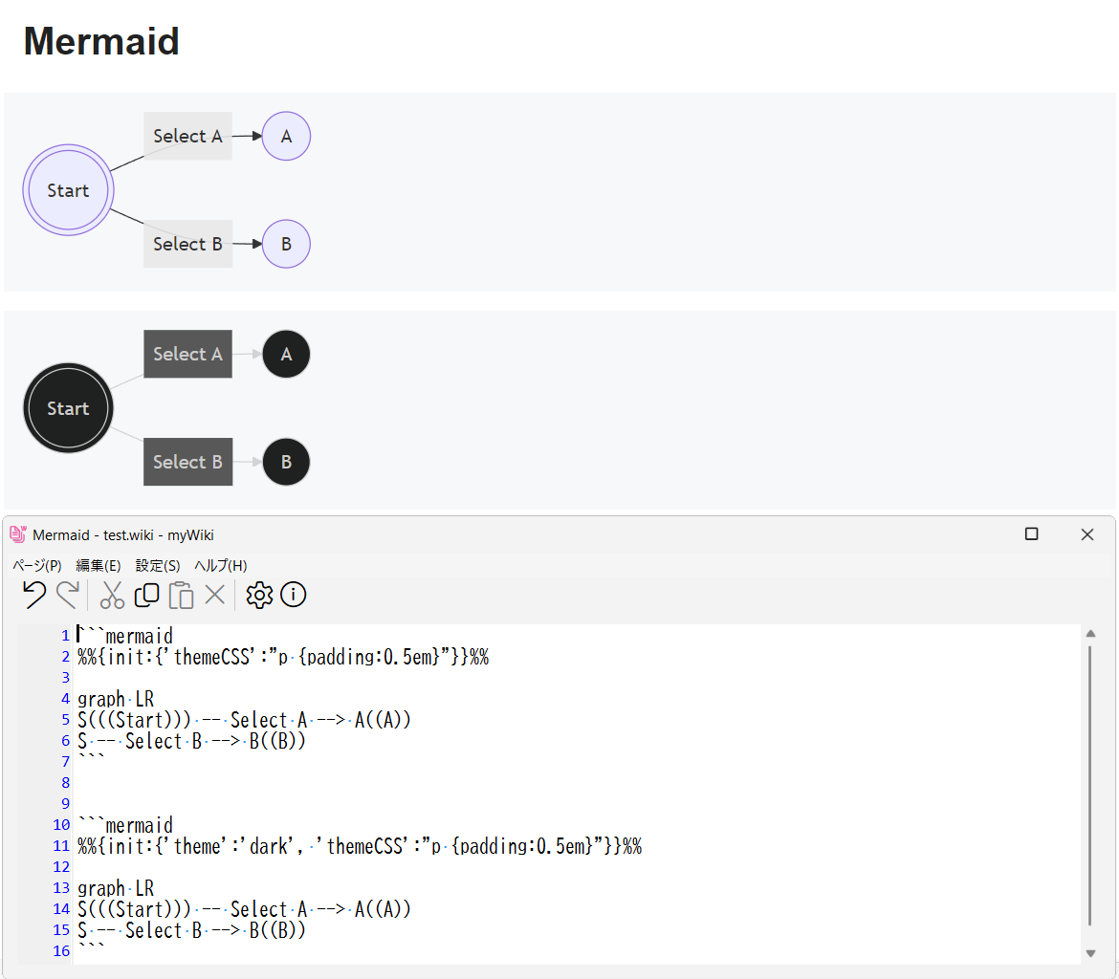Click the light-theme B circle node
1119x979 pixels.
[286, 244]
